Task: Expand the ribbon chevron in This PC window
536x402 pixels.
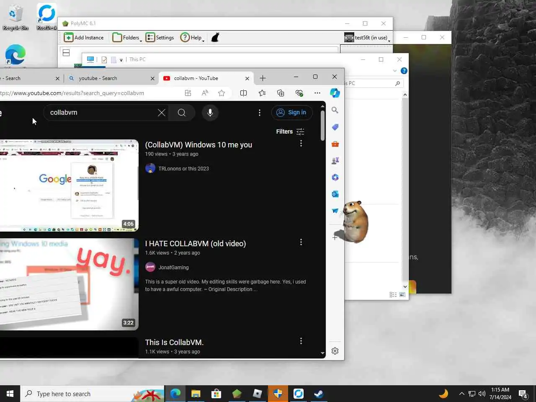Action: pyautogui.click(x=394, y=71)
